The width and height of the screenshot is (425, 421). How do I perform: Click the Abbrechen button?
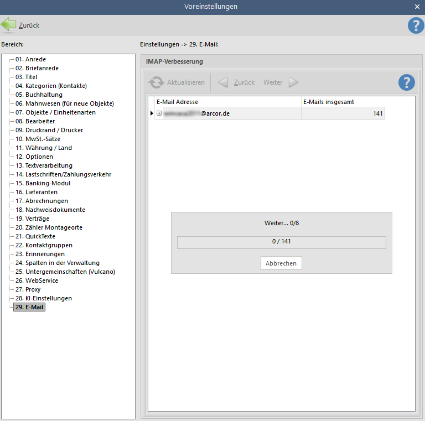[281, 263]
